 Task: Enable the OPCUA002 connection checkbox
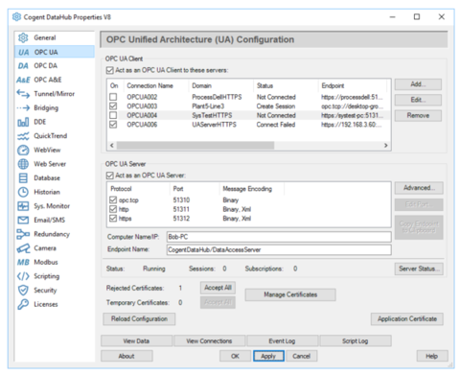pos(113,97)
